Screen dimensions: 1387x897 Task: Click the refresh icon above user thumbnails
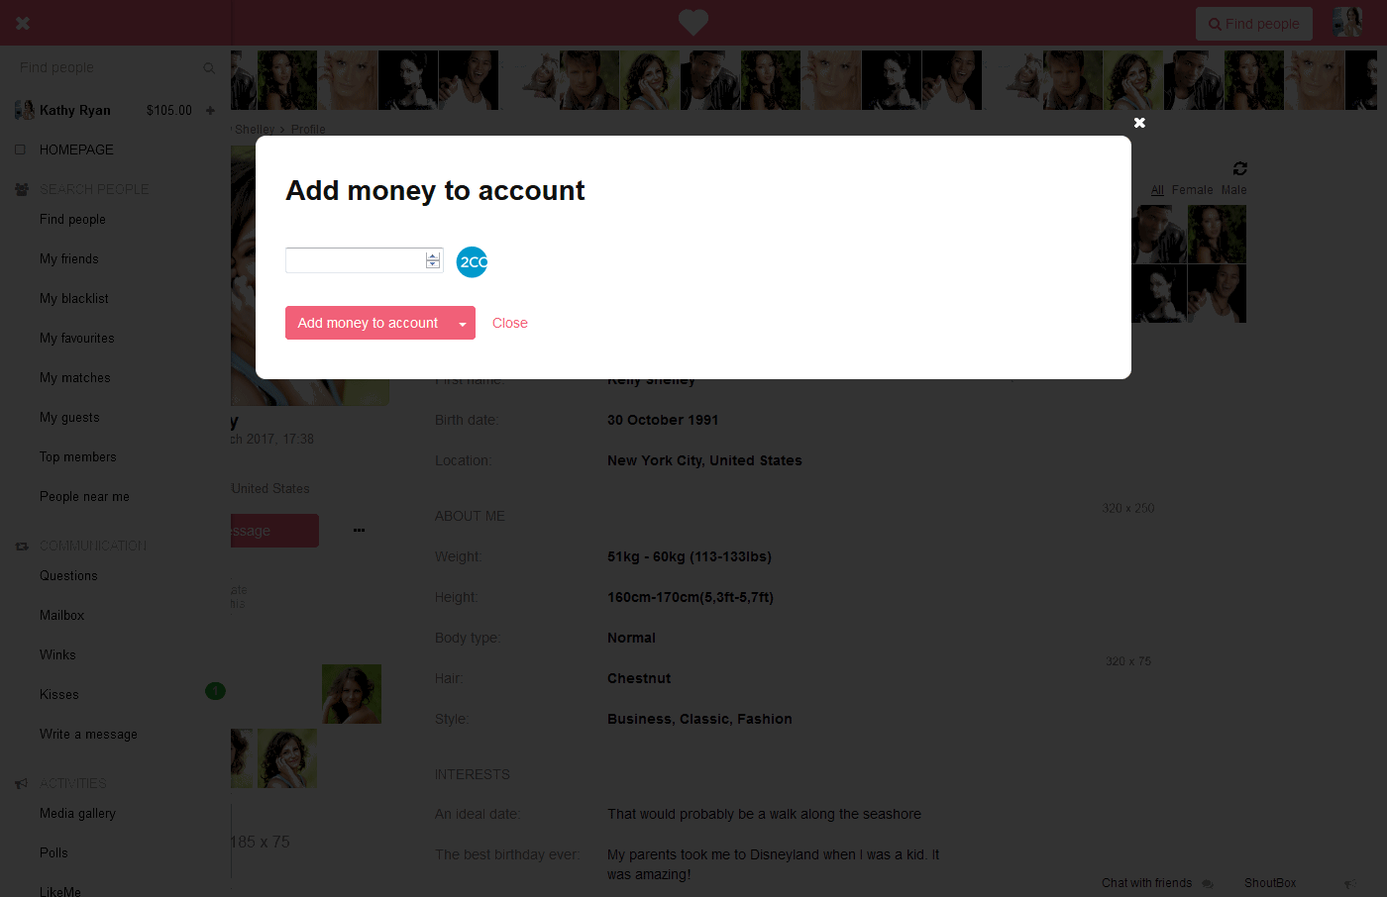pyautogui.click(x=1239, y=168)
